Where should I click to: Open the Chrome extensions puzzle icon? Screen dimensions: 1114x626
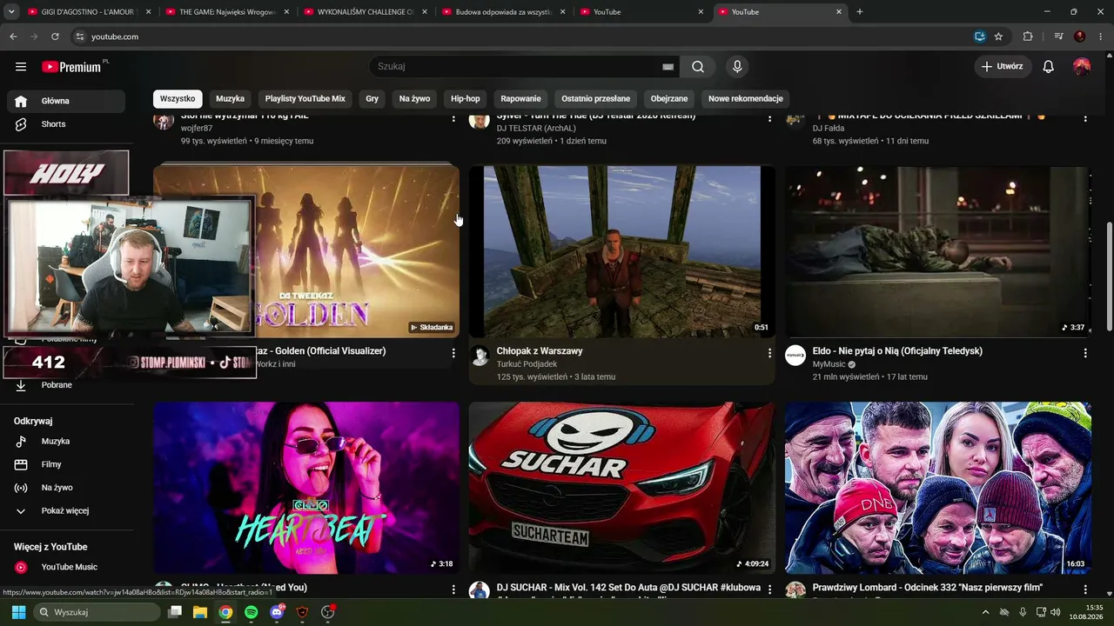pos(1028,37)
